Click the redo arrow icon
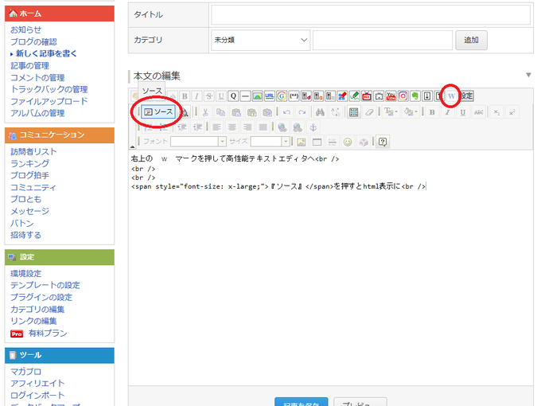This screenshot has height=406, width=541. point(302,112)
